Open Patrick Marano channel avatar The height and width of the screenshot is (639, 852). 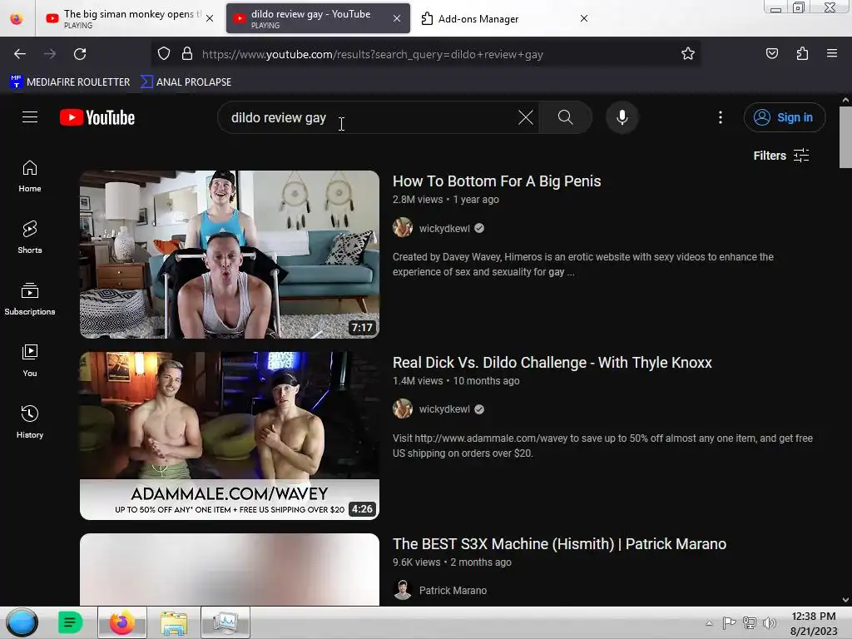click(x=403, y=590)
